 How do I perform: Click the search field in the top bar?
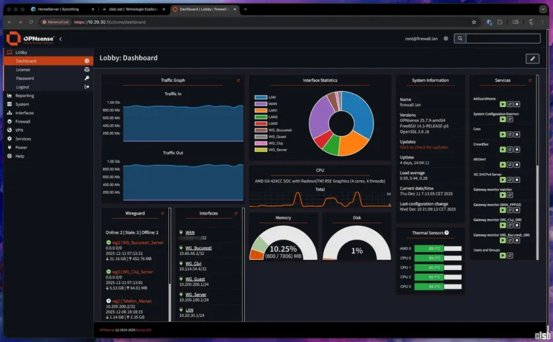[x=502, y=39]
